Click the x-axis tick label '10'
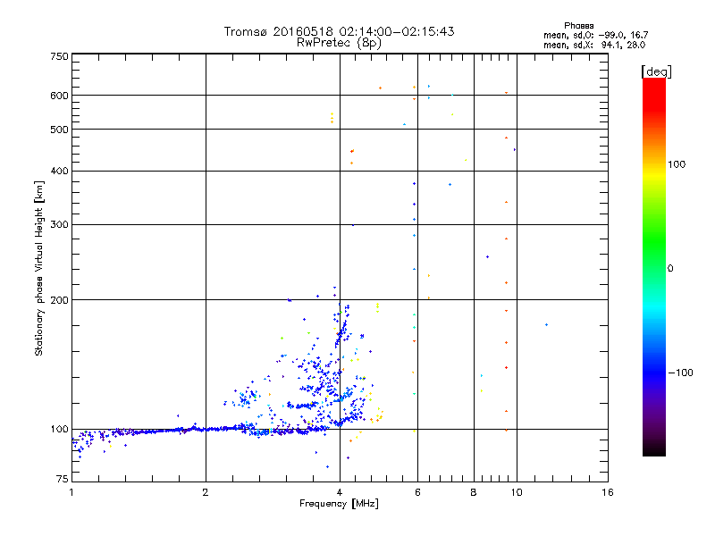Viewport: 715px width, 536px height. (x=517, y=492)
